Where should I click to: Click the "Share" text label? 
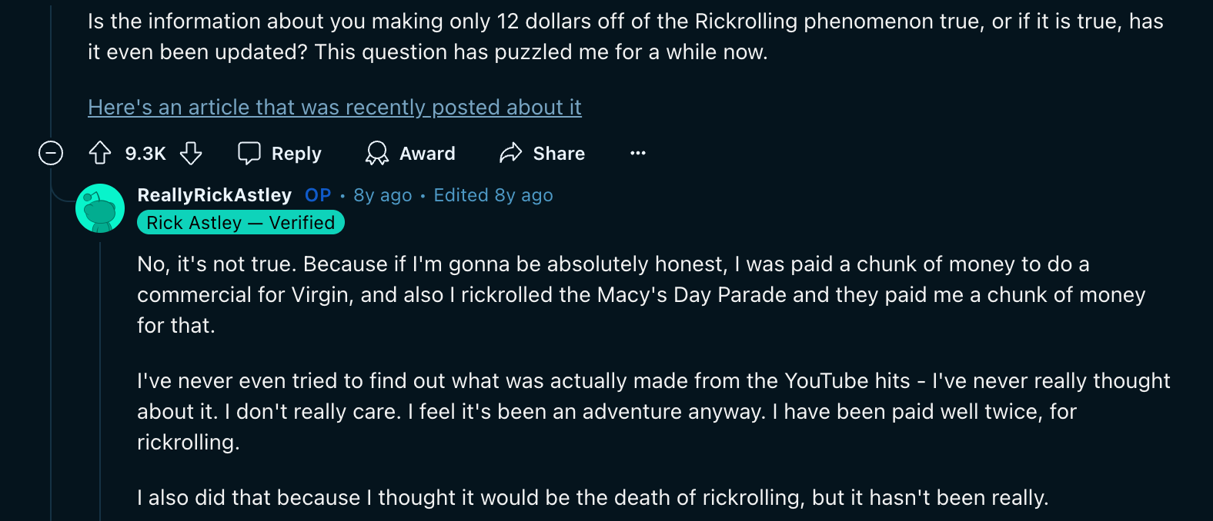559,154
